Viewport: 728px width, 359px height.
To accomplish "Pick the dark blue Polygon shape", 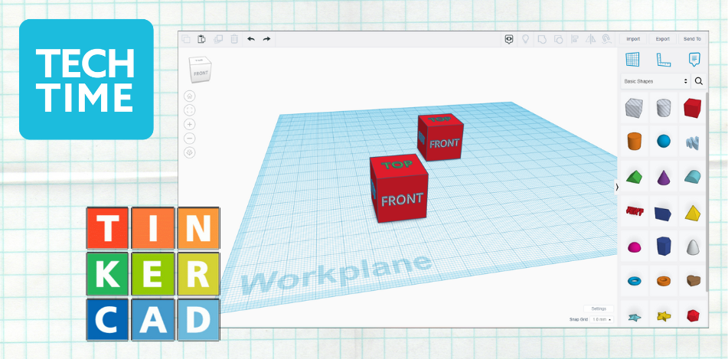I will coord(664,246).
